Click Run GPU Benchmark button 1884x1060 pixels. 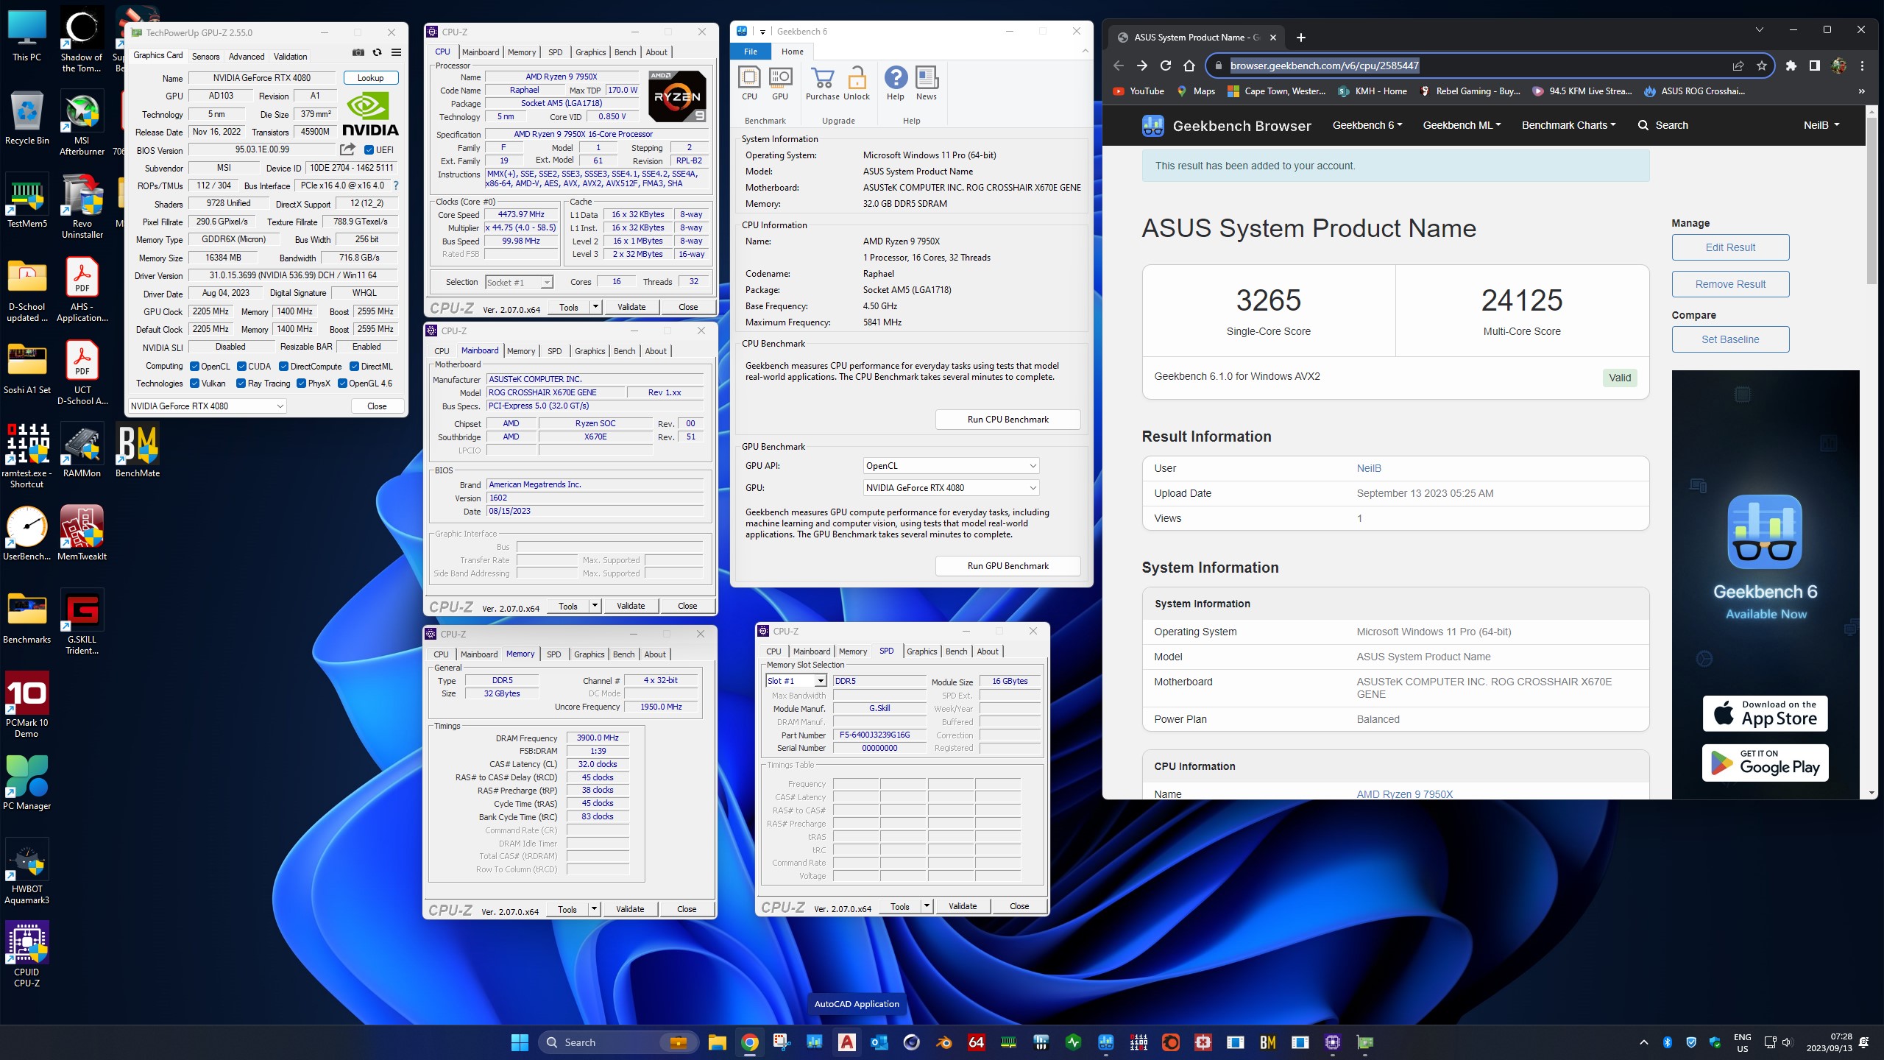[x=1007, y=566]
